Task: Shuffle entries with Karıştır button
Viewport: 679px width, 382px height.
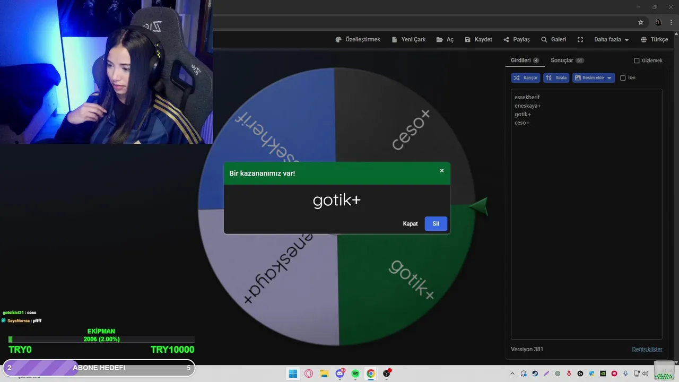Action: [526, 78]
